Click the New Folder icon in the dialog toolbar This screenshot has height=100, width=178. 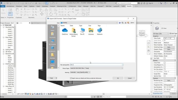tap(128, 23)
